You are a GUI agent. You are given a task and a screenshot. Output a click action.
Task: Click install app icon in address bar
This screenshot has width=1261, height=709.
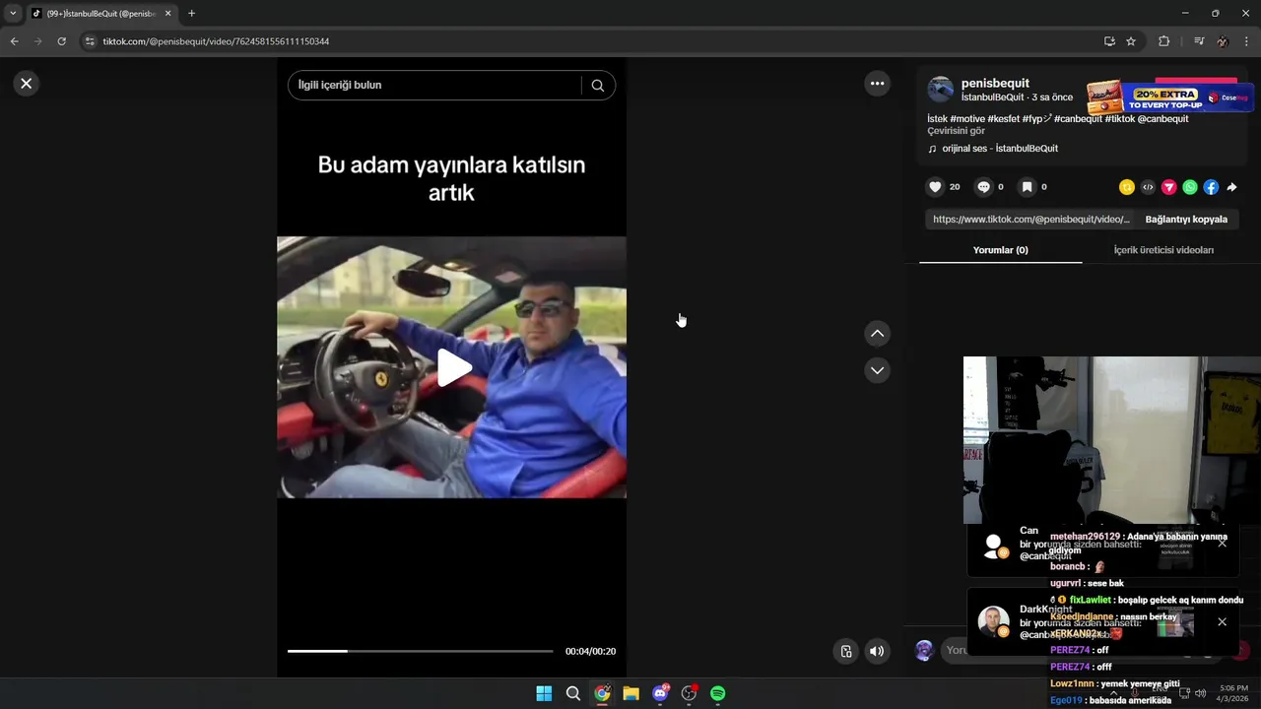tap(1109, 41)
